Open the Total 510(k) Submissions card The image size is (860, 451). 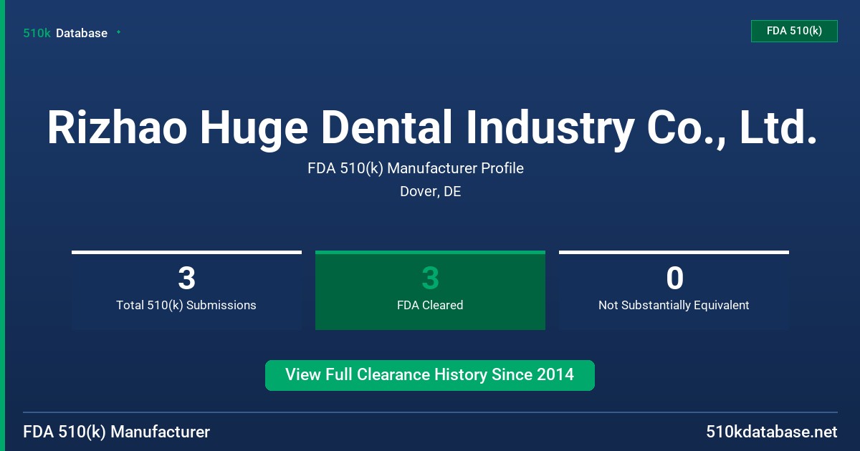coord(186,290)
